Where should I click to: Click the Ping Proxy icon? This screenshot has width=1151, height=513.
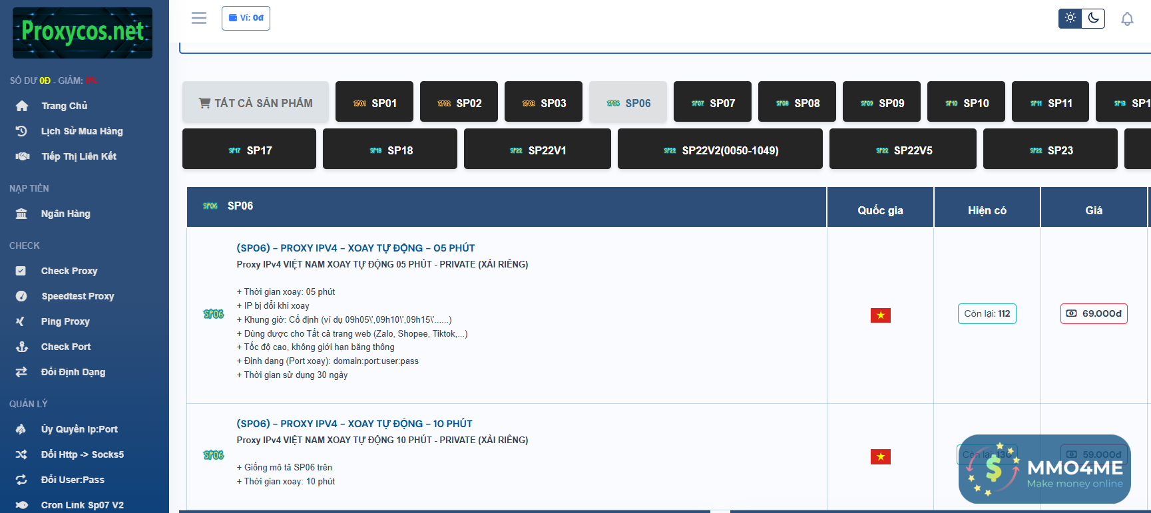point(21,321)
